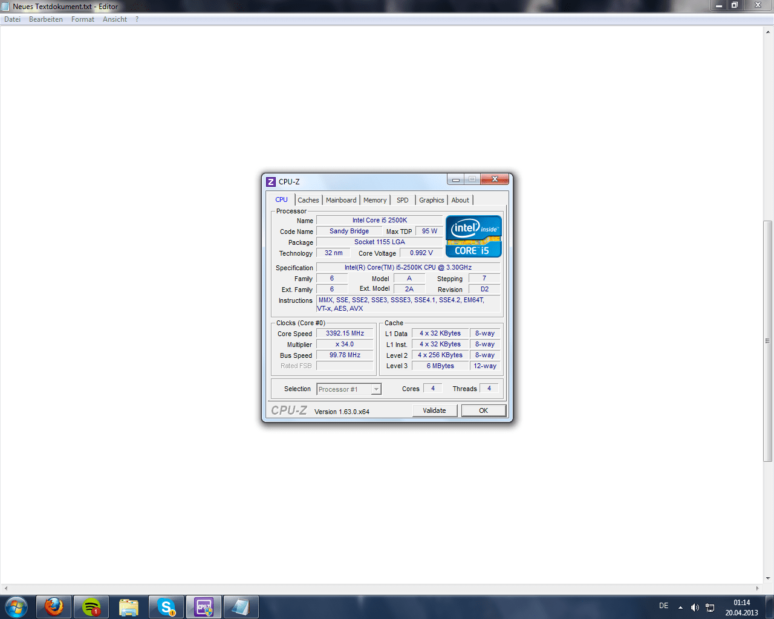The image size is (774, 619).
Task: Click the network tray icon
Action: [710, 608]
